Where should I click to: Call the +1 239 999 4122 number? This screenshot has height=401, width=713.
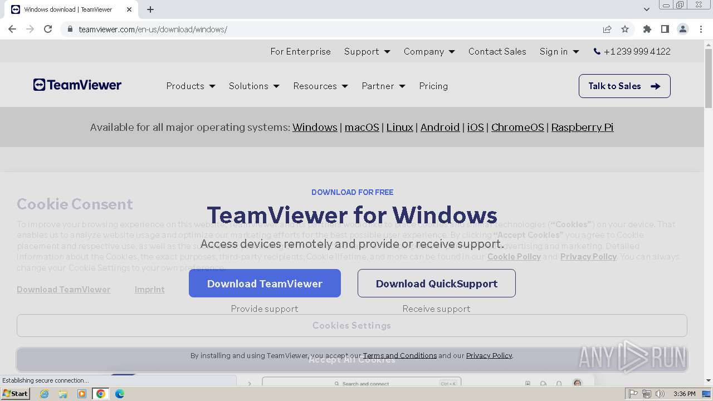632,51
